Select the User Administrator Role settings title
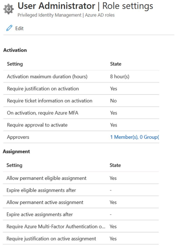 [85, 6]
